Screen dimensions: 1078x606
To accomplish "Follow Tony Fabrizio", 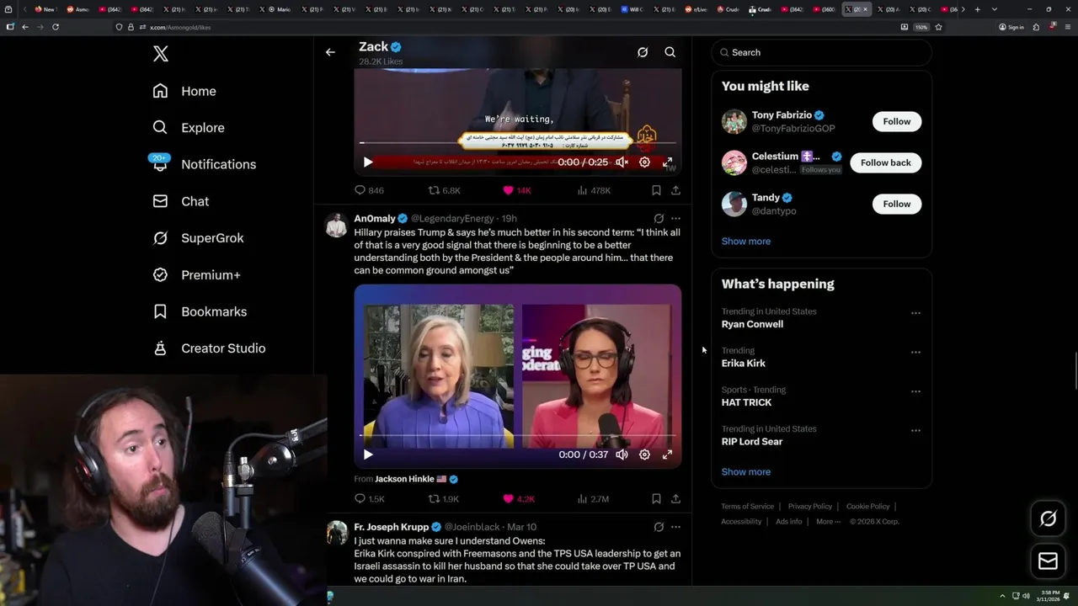I will pyautogui.click(x=897, y=121).
